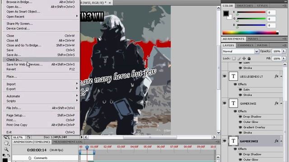Select the Zoom magnifier tool
The width and height of the screenshot is (289, 162).
(x=6, y=149)
